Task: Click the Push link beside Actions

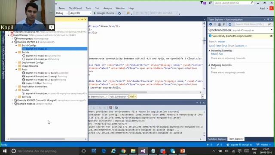Action: [232, 46]
